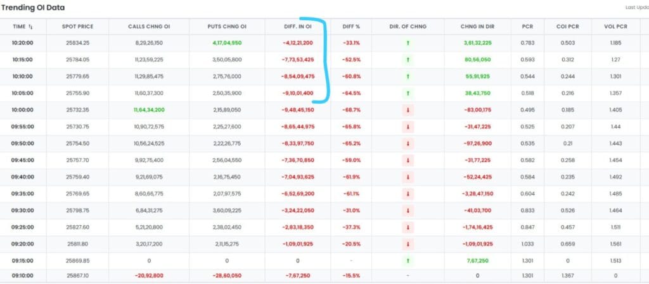The image size is (649, 284).
Task: Click the red down arrow in 10:00:00 row
Action: 408,109
